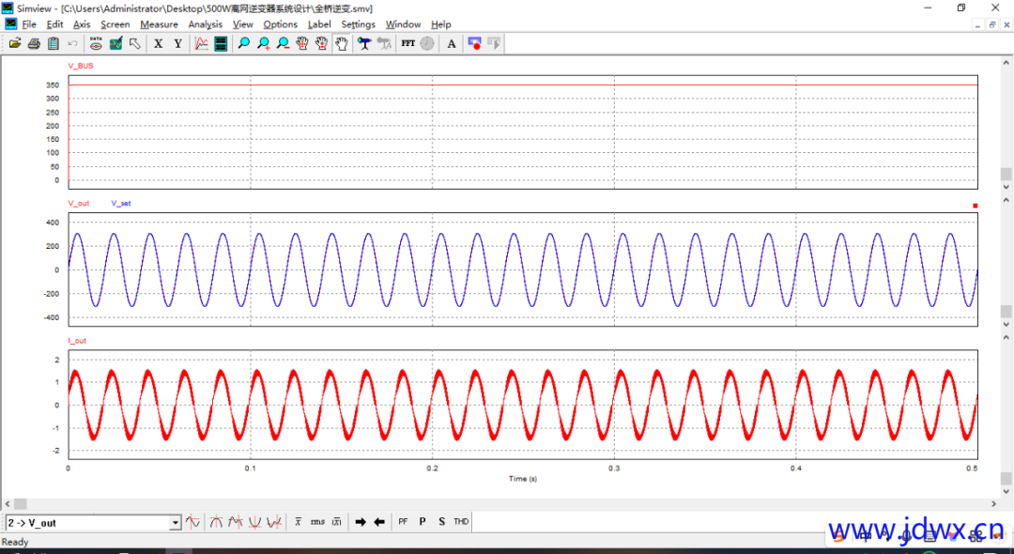This screenshot has width=1014, height=554.
Task: Open the Label menu
Action: [x=319, y=24]
